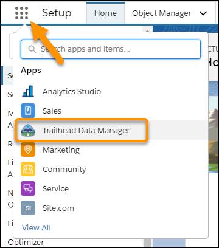The image size is (219, 248).
Task: Open the Marketing app
Action: pos(61,150)
